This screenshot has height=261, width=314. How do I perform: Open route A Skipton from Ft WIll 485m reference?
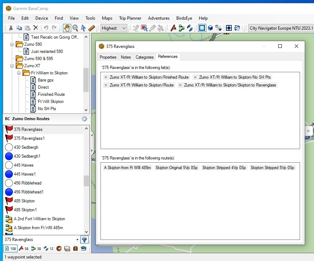click(127, 168)
